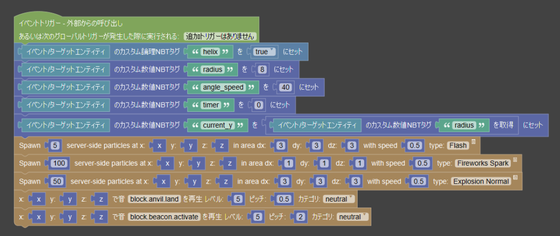Open the category dropdown for block.beacon.activate sound

point(353,217)
